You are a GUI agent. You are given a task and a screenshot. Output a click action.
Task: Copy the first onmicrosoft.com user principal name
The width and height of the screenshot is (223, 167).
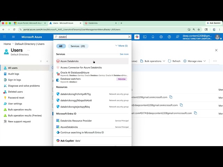[171, 97]
